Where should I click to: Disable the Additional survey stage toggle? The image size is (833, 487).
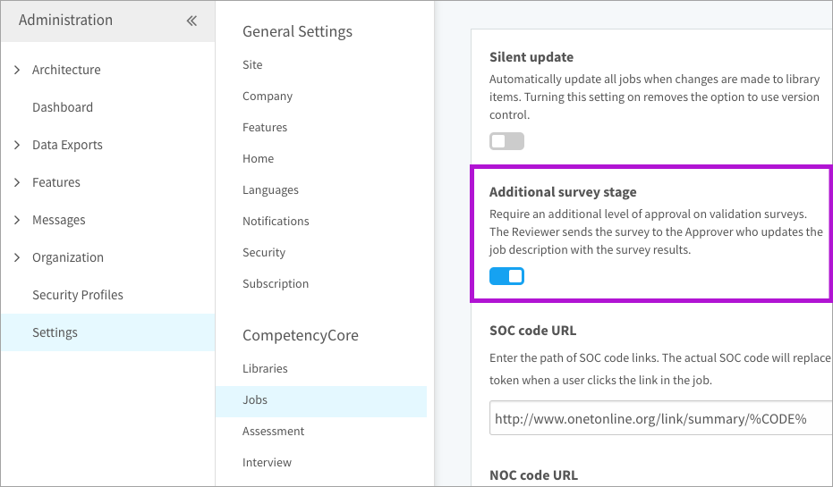506,276
